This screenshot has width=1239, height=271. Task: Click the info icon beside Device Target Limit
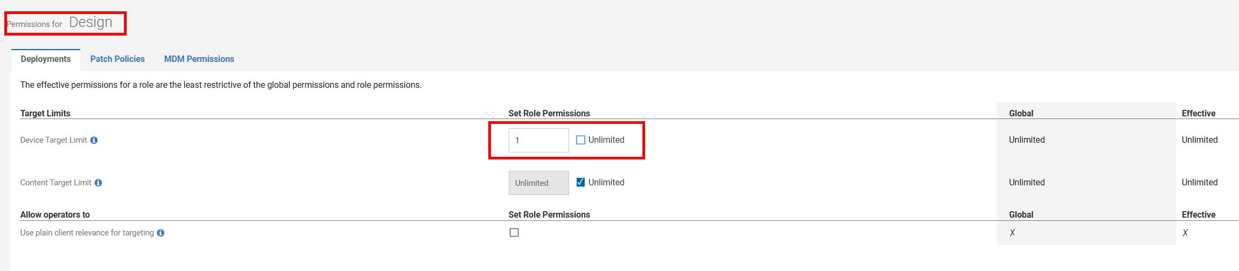click(94, 140)
